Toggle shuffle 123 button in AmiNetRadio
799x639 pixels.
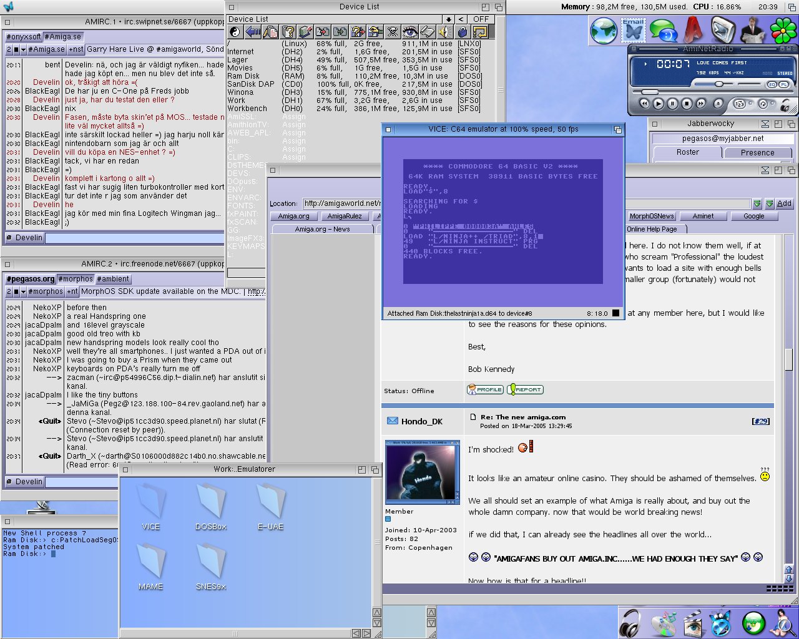click(x=739, y=104)
